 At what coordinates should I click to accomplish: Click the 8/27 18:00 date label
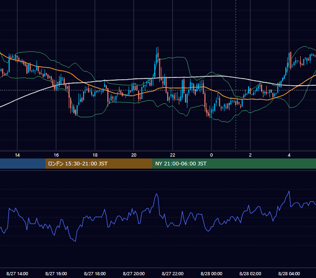(95, 273)
